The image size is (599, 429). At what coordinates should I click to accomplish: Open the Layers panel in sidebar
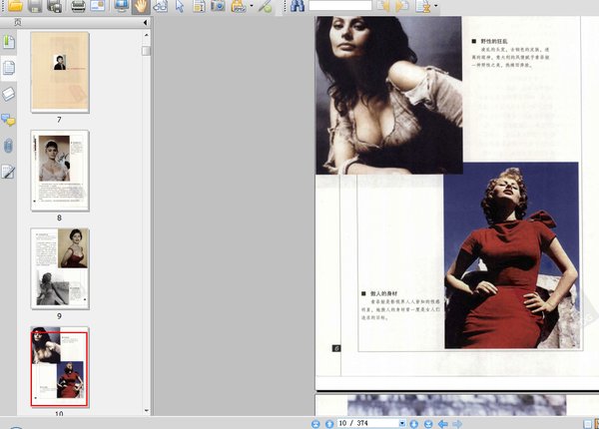[x=9, y=94]
